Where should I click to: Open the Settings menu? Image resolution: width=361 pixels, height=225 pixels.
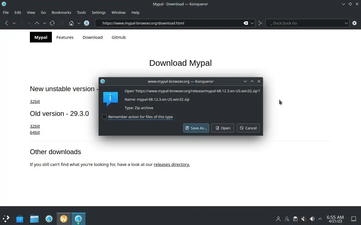coord(99,12)
